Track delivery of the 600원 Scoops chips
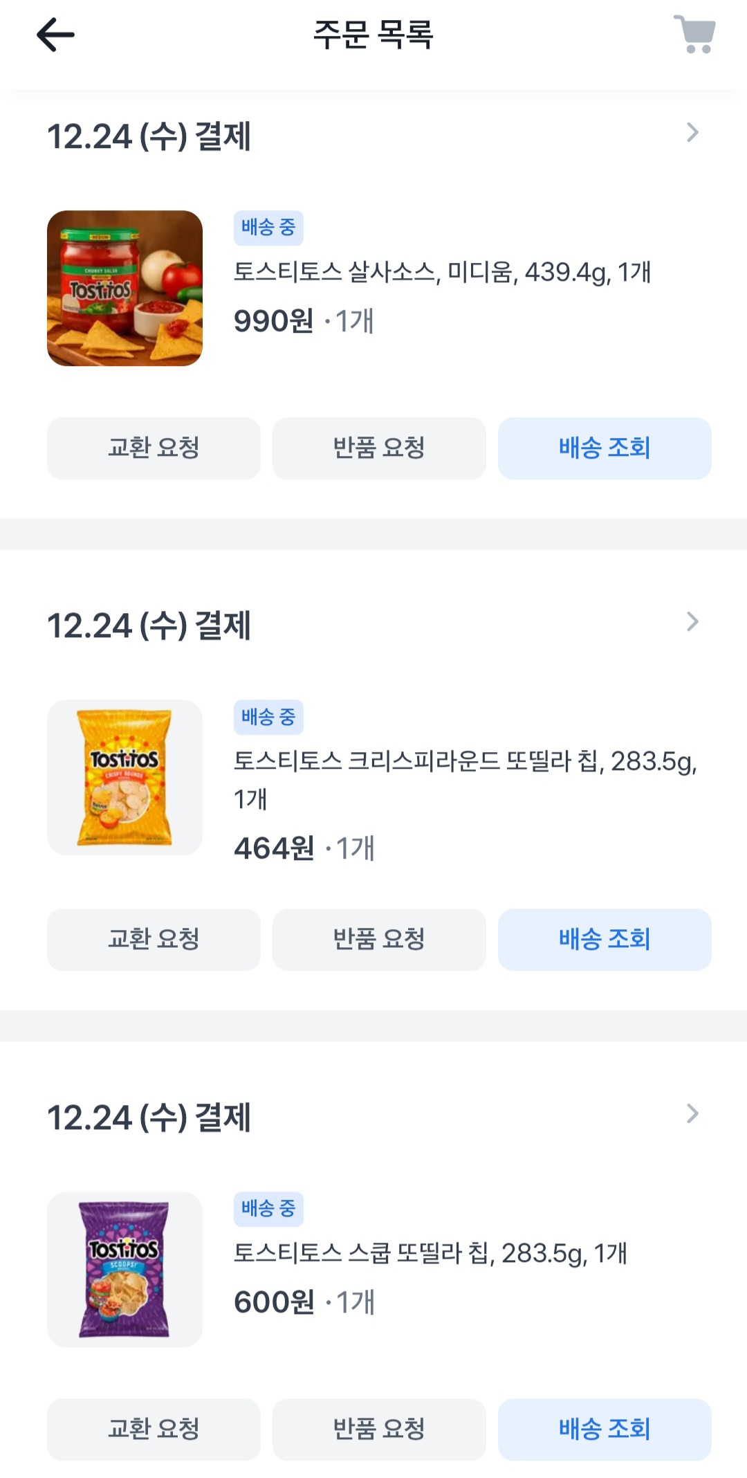 tap(605, 1430)
